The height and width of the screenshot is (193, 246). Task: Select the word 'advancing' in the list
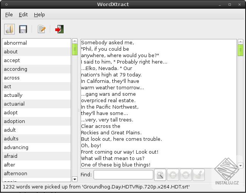37,147
